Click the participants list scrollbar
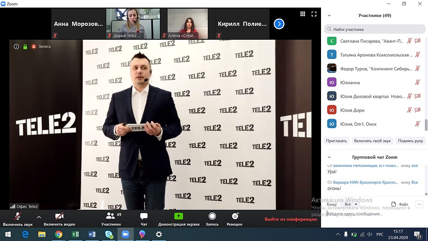 426,125
